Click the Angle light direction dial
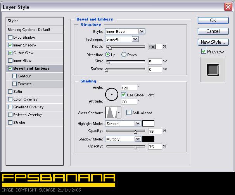Screen dimensions: 235x195 pos(112,94)
